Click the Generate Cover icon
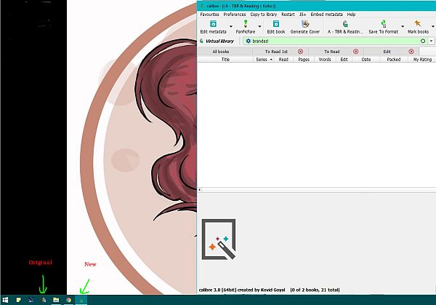This screenshot has width=436, height=305. tap(305, 24)
